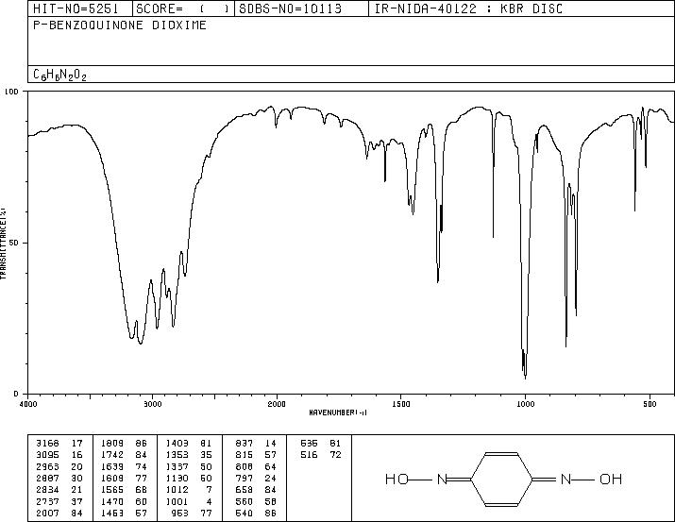Click the 3000 x-axis tick label
Viewport: 675px width, 522px height.
(152, 404)
